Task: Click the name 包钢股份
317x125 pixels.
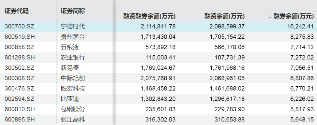Action: [73, 109]
